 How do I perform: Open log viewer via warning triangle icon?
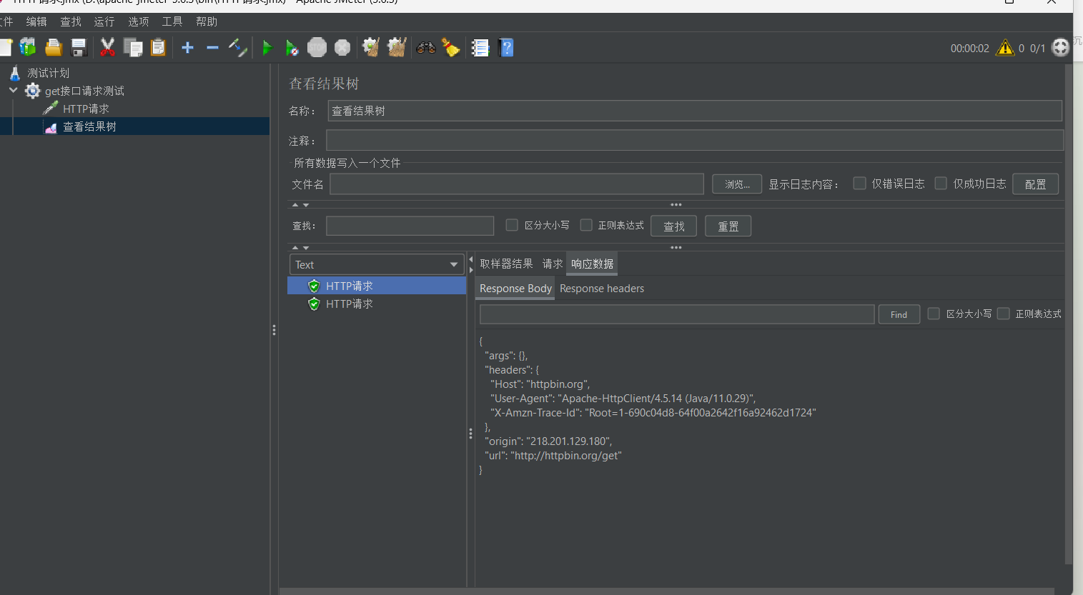coord(1005,48)
